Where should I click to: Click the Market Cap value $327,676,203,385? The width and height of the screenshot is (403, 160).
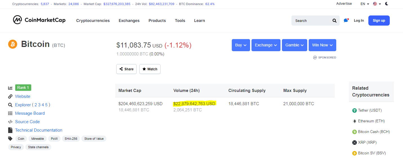(x=117, y=4)
